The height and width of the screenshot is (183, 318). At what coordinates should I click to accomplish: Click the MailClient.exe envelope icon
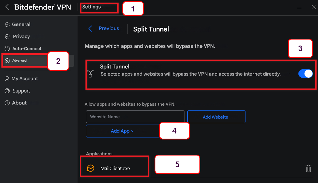pos(90,168)
